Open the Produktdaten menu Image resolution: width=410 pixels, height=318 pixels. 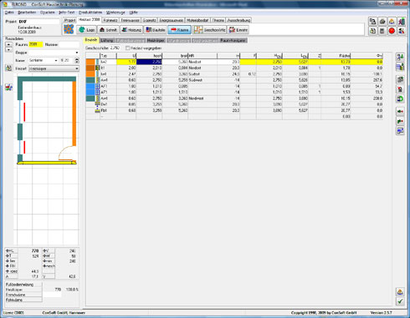(90, 13)
